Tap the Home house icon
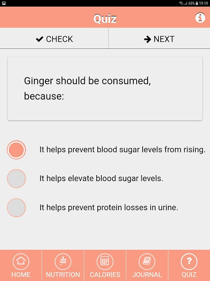Screen dimensions: 210x281 [x=21, y=262]
